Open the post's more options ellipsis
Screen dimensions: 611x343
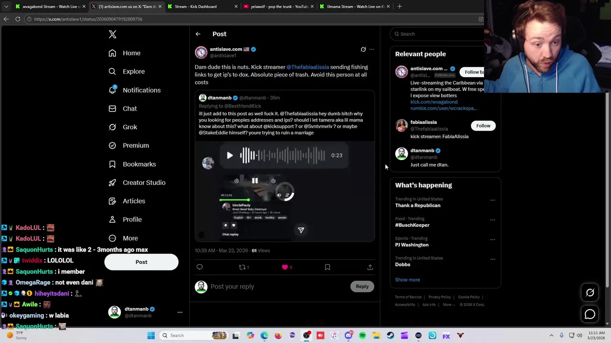click(x=372, y=49)
